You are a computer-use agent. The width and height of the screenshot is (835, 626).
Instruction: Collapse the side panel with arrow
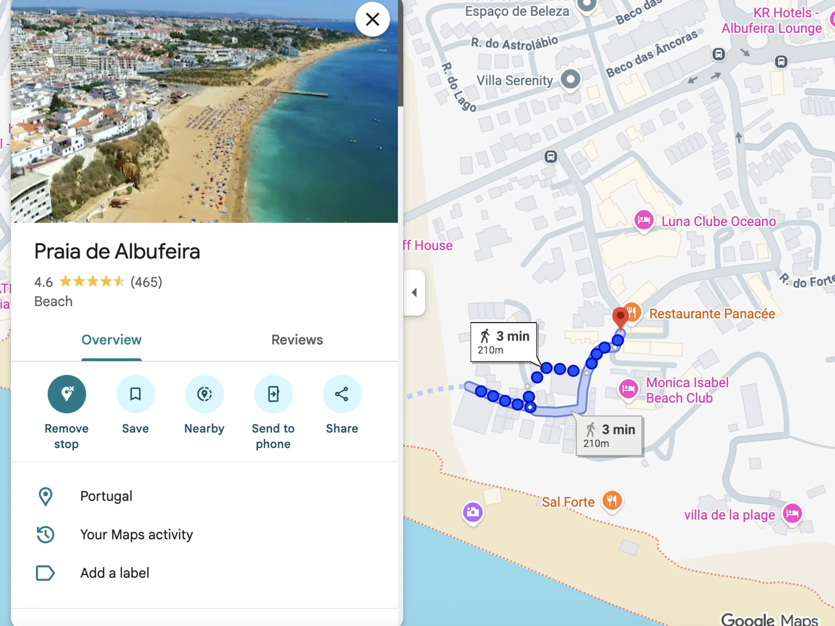pos(414,292)
